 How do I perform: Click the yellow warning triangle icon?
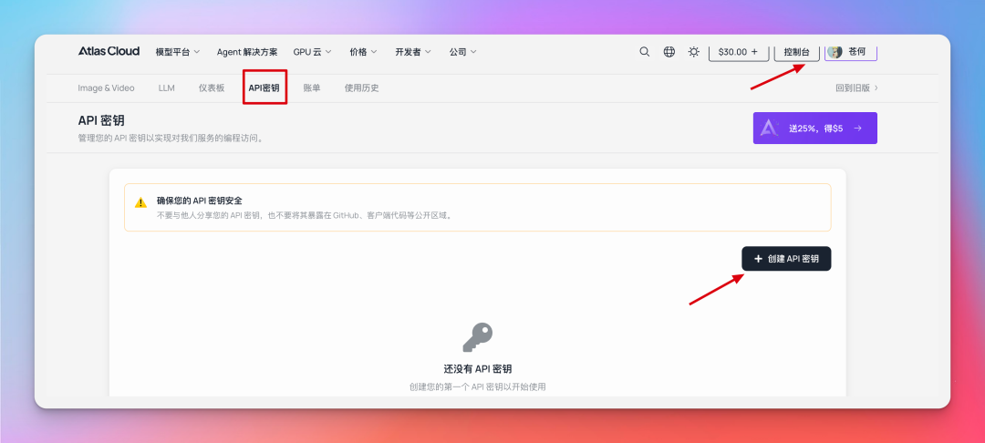point(140,202)
